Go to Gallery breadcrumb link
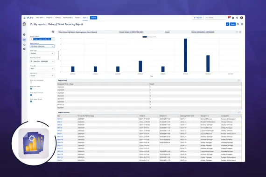266x177 pixels. tap(52, 24)
